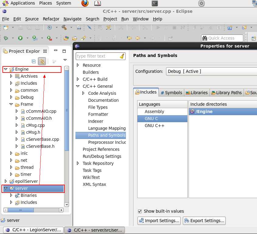The image size is (257, 234).
Task: Click the External Tools run icon
Action: click(x=49, y=38)
